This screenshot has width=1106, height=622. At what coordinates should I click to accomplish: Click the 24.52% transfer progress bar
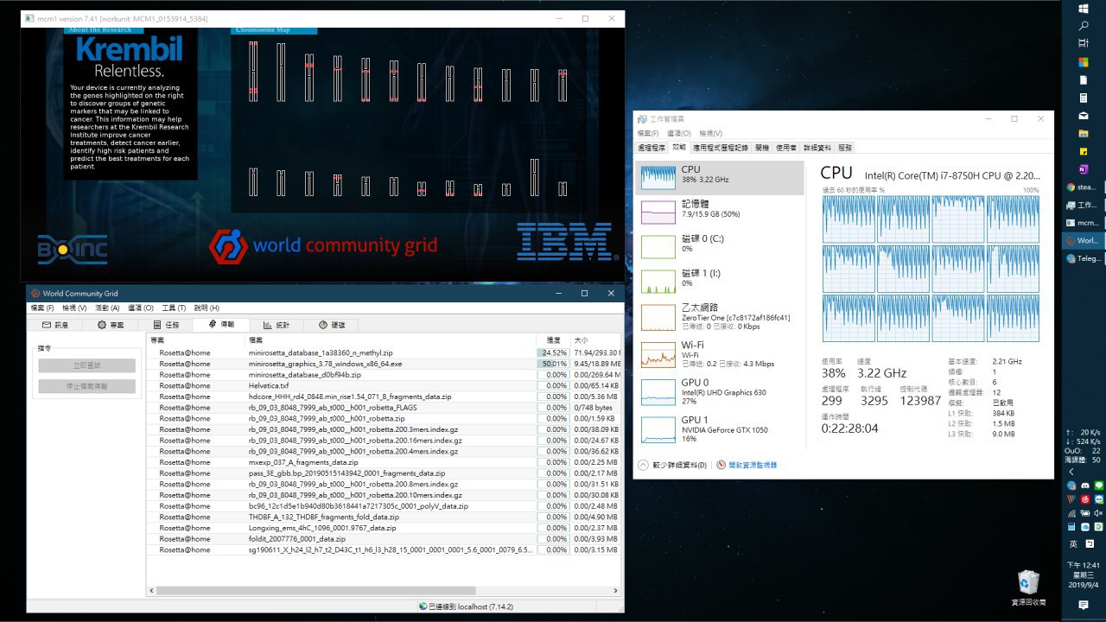[554, 352]
